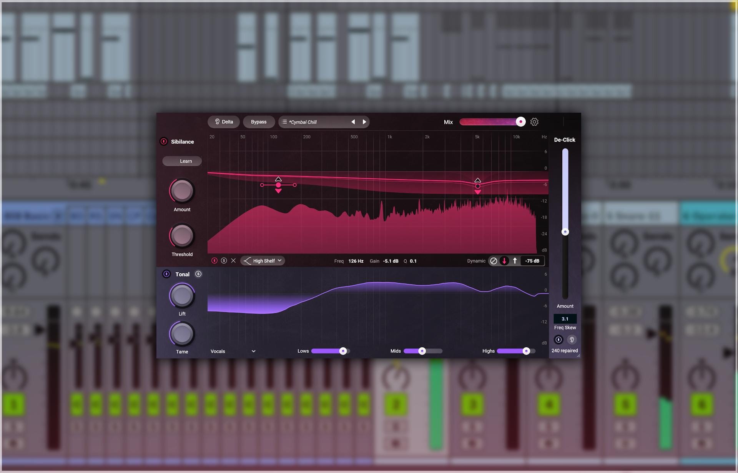Toggle the De-Click power button

coord(558,340)
